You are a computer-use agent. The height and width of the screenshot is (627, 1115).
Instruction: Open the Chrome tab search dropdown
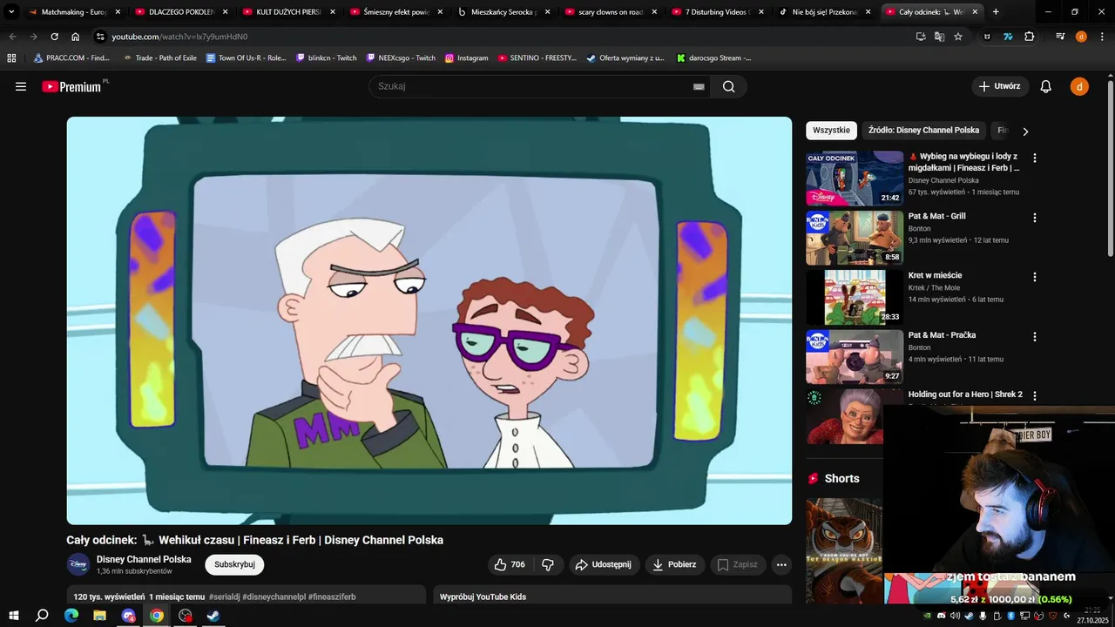pos(11,12)
